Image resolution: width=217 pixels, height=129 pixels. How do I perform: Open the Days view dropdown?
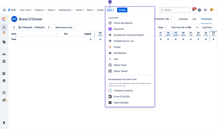click(x=162, y=28)
